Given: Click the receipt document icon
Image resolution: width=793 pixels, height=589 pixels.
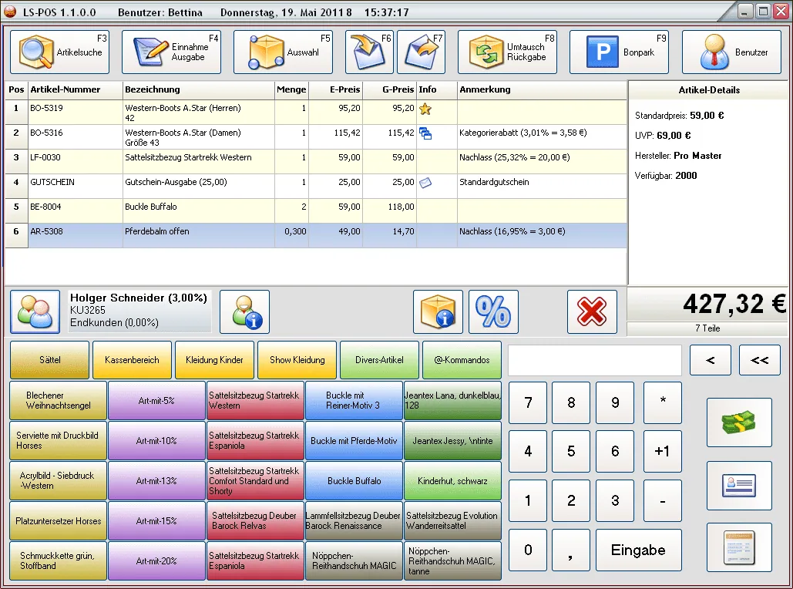Looking at the screenshot, I should click(x=739, y=547).
